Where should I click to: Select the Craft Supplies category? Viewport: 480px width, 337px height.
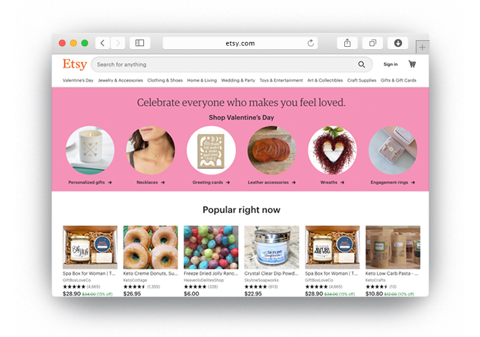click(x=362, y=80)
